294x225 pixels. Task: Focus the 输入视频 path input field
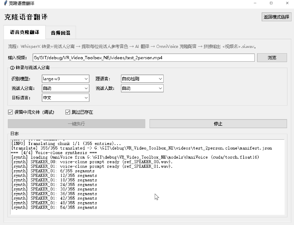point(144,58)
